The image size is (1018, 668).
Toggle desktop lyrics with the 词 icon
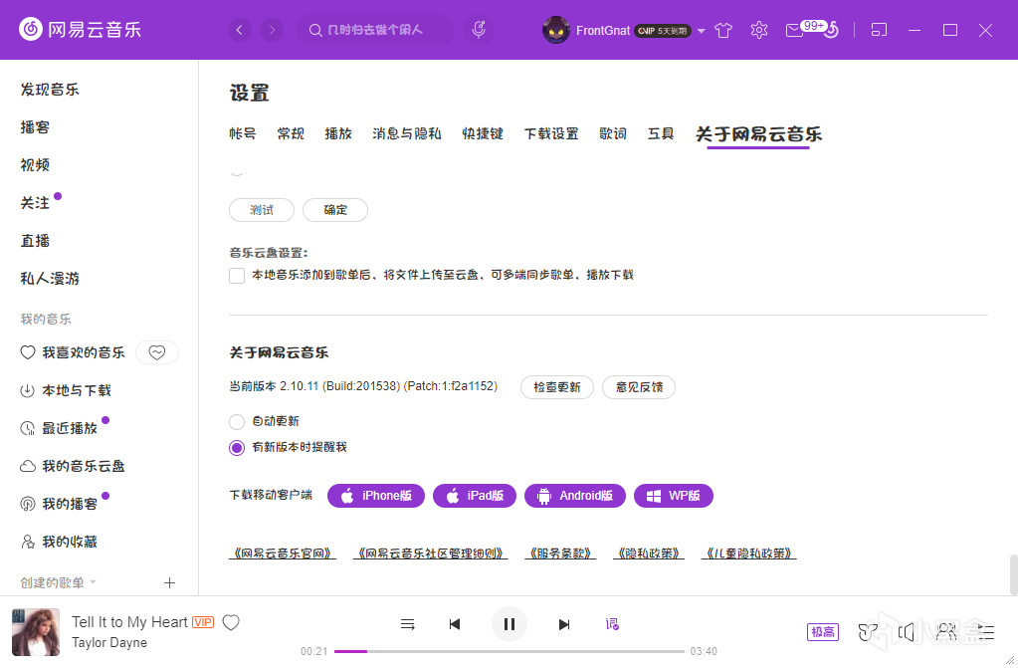coord(612,624)
